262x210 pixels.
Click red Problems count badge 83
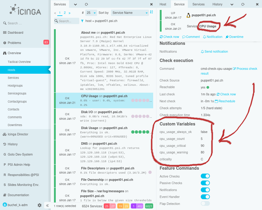pos(46,42)
